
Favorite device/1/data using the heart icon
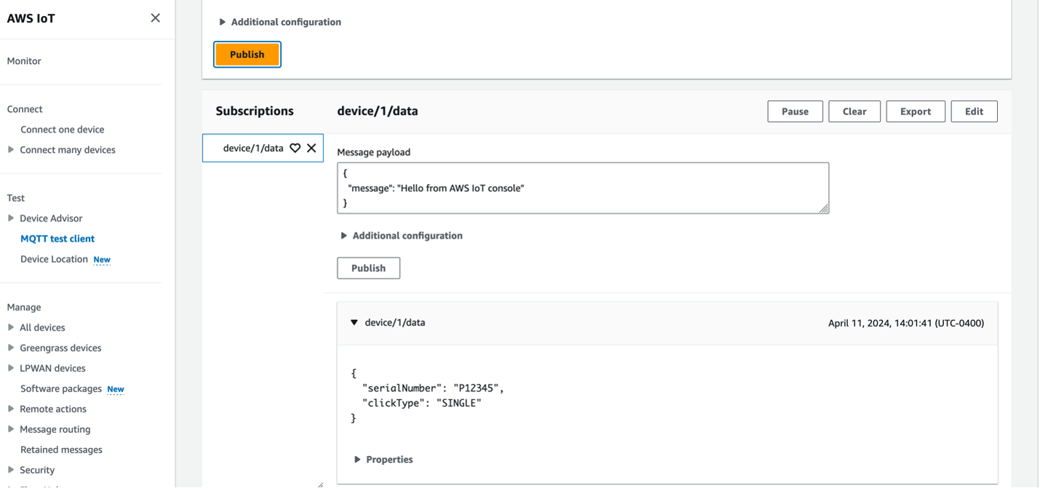coord(295,148)
